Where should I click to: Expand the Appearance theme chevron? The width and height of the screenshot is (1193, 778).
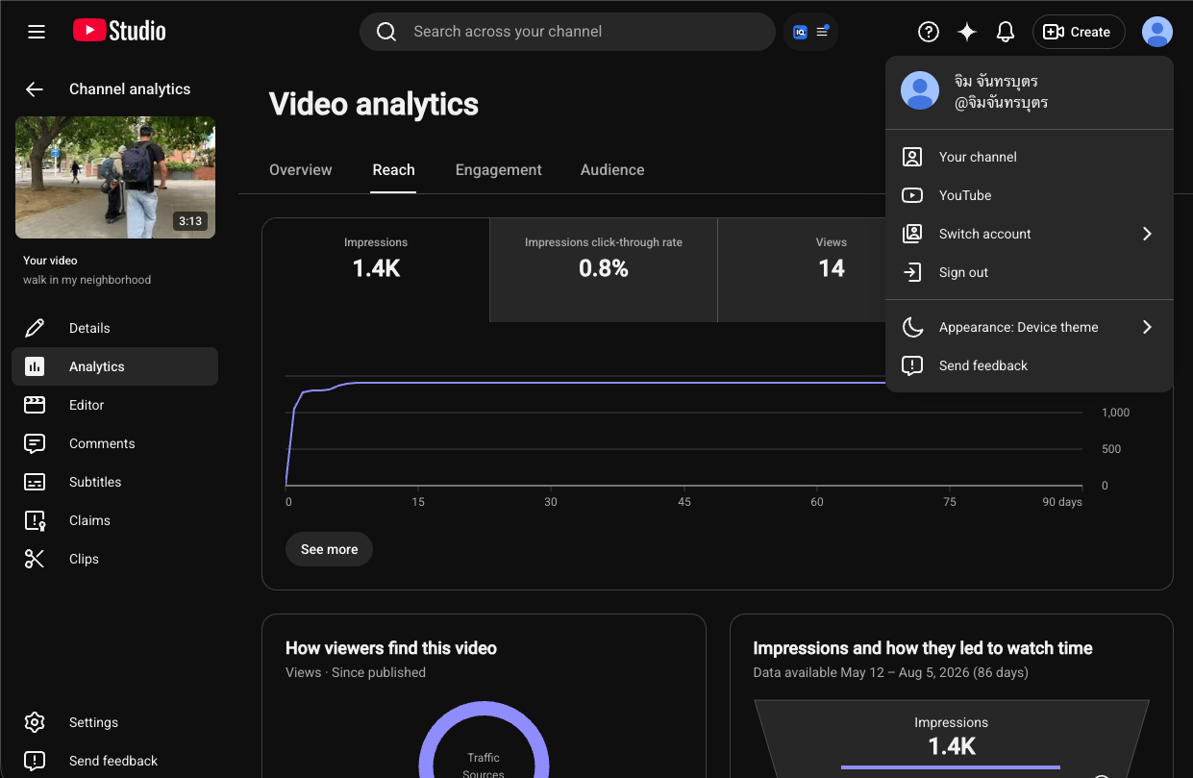pos(1147,327)
